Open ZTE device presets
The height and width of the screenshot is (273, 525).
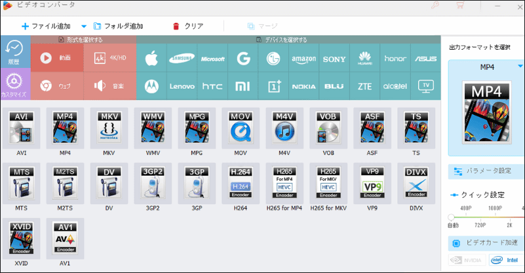pyautogui.click(x=364, y=86)
